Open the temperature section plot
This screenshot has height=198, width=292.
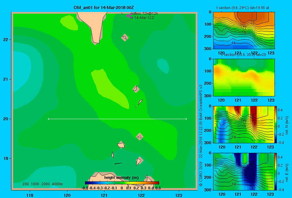[x=244, y=31]
